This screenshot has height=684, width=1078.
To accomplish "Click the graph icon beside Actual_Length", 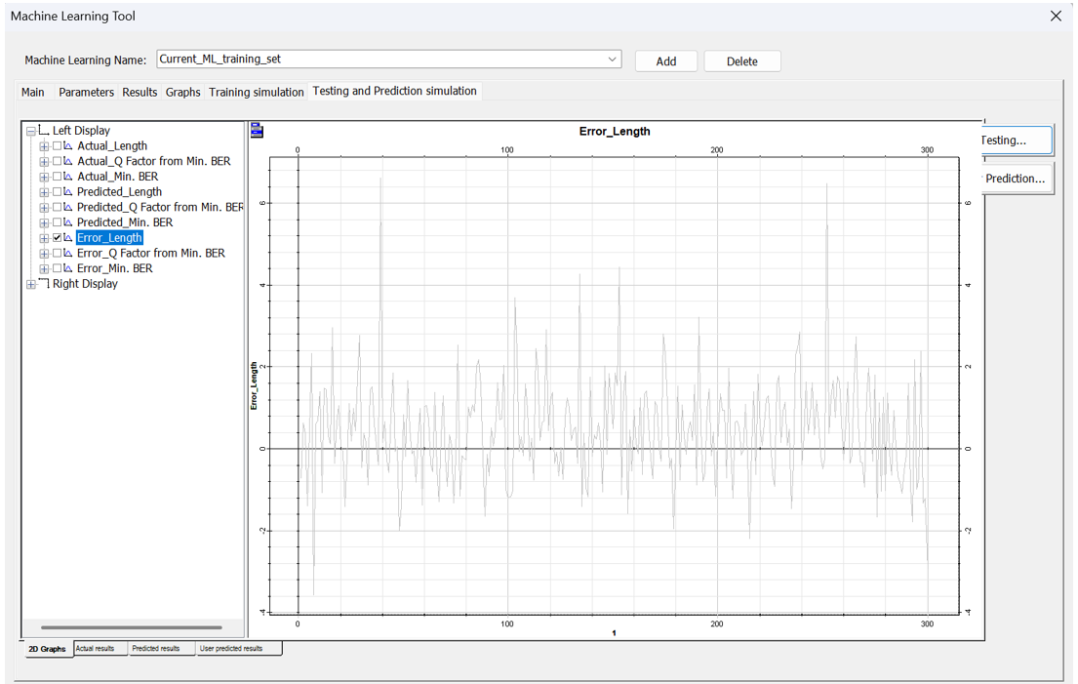I will coord(68,146).
